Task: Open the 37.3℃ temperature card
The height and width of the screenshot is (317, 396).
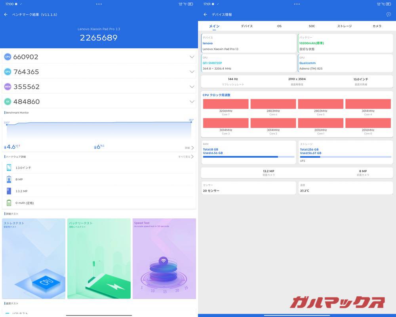Action: point(345,188)
